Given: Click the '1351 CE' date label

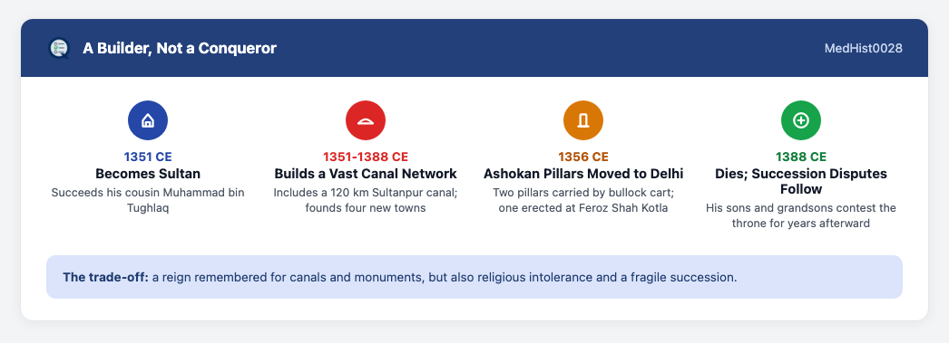Looking at the screenshot, I should pyautogui.click(x=148, y=157).
